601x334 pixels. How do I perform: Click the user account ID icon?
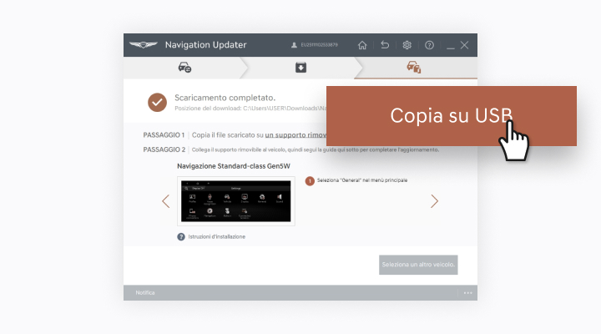click(294, 45)
